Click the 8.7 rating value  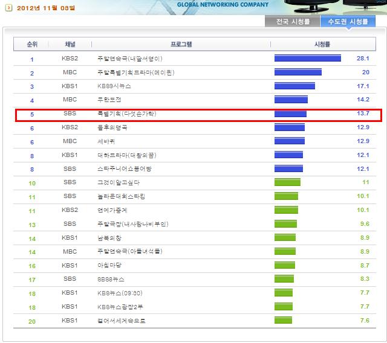365,265
